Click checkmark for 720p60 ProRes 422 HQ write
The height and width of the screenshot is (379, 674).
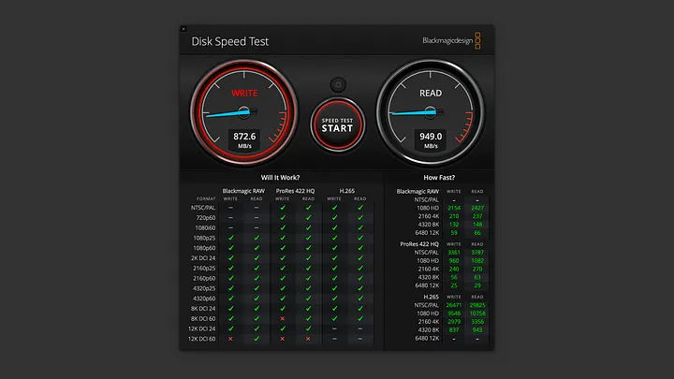click(283, 217)
